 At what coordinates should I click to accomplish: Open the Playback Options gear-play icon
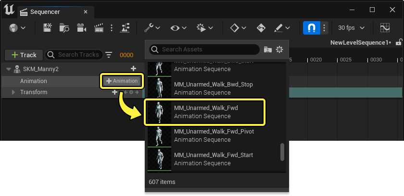201,28
